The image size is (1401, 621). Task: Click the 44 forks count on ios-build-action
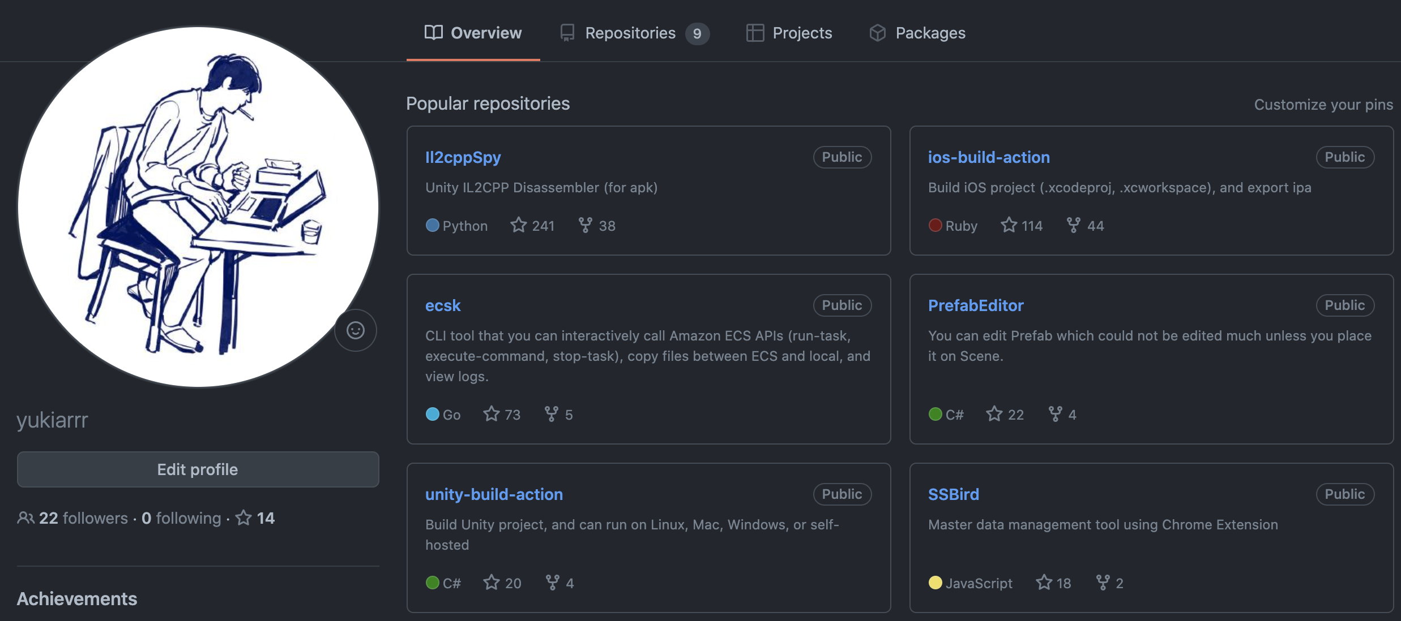point(1095,226)
